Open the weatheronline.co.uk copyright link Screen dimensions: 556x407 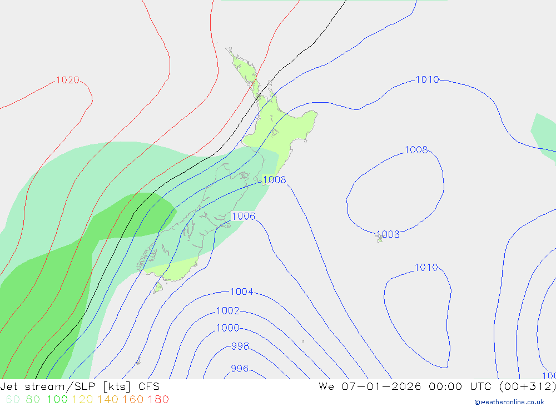(509, 402)
